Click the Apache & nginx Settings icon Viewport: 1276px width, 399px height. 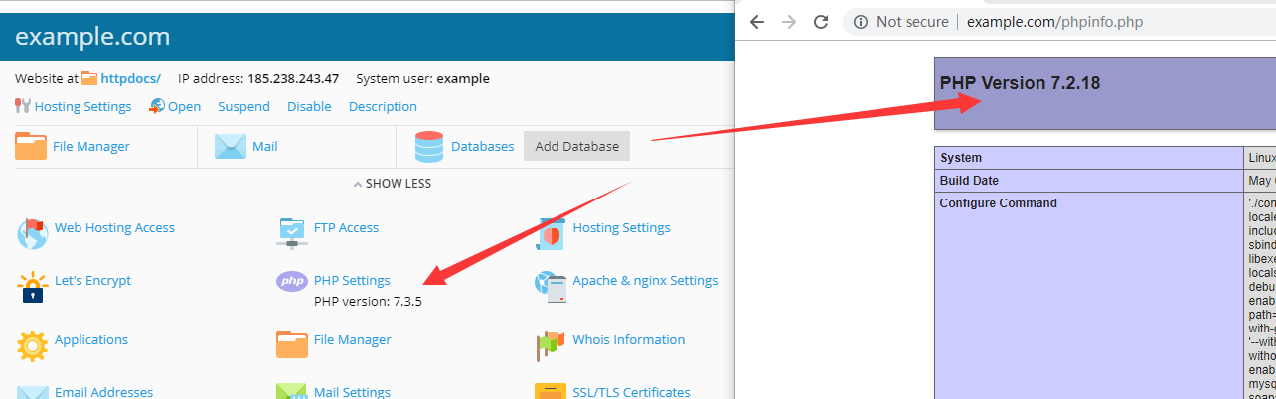click(x=551, y=286)
